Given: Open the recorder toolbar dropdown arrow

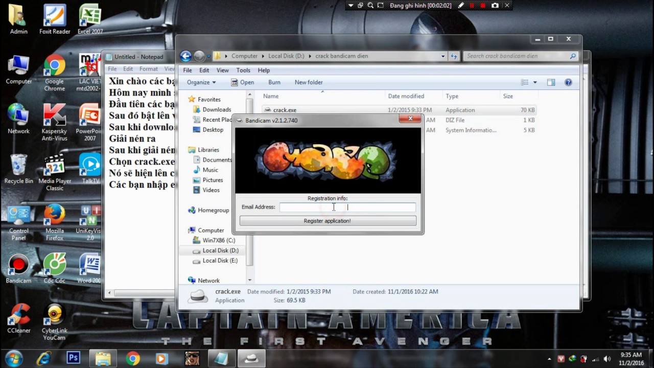Looking at the screenshot, I should 351,5.
